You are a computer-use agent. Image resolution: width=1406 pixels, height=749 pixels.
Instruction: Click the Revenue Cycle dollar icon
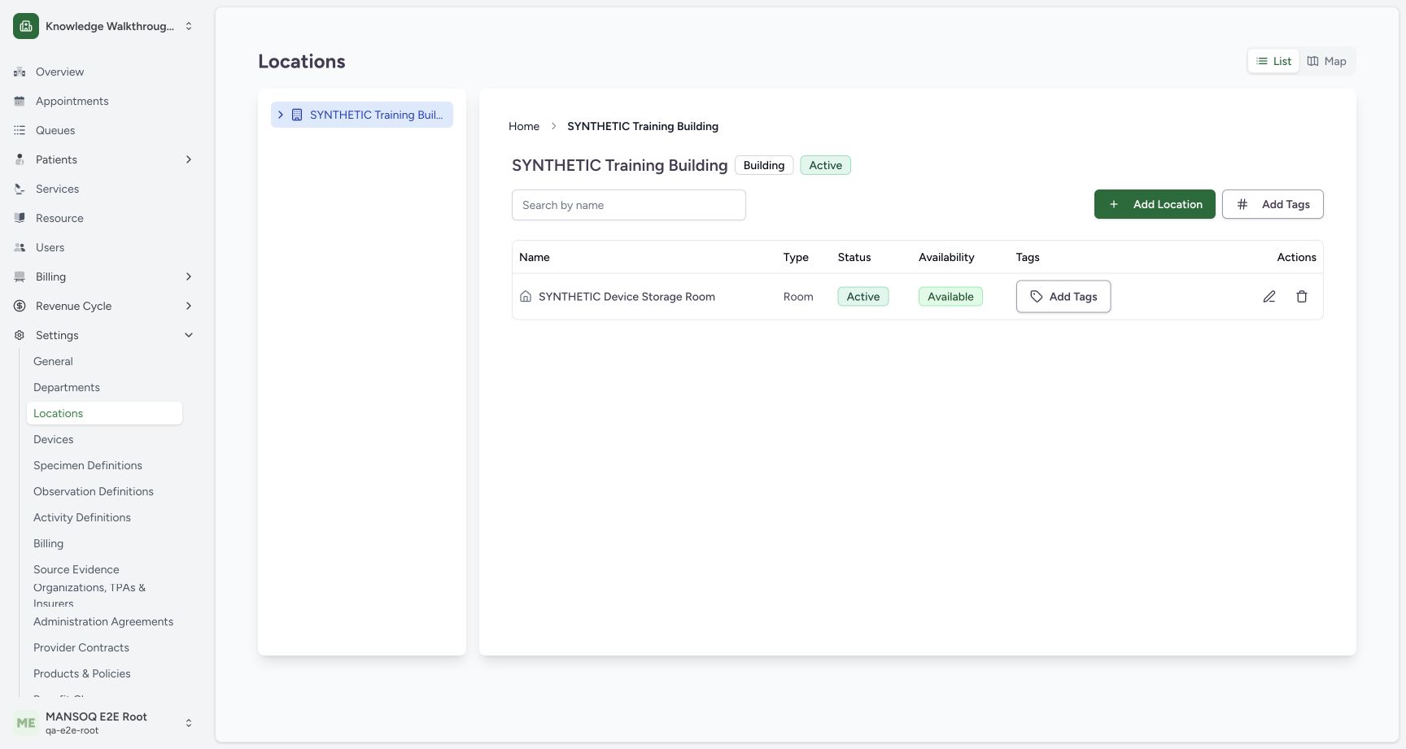[x=20, y=306]
